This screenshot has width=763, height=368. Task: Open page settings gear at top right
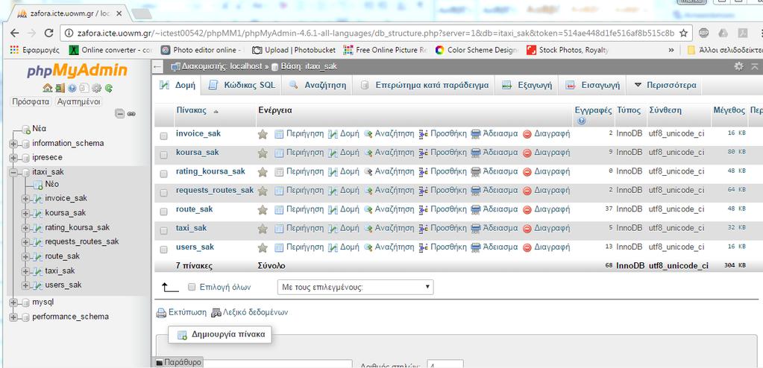pos(738,66)
